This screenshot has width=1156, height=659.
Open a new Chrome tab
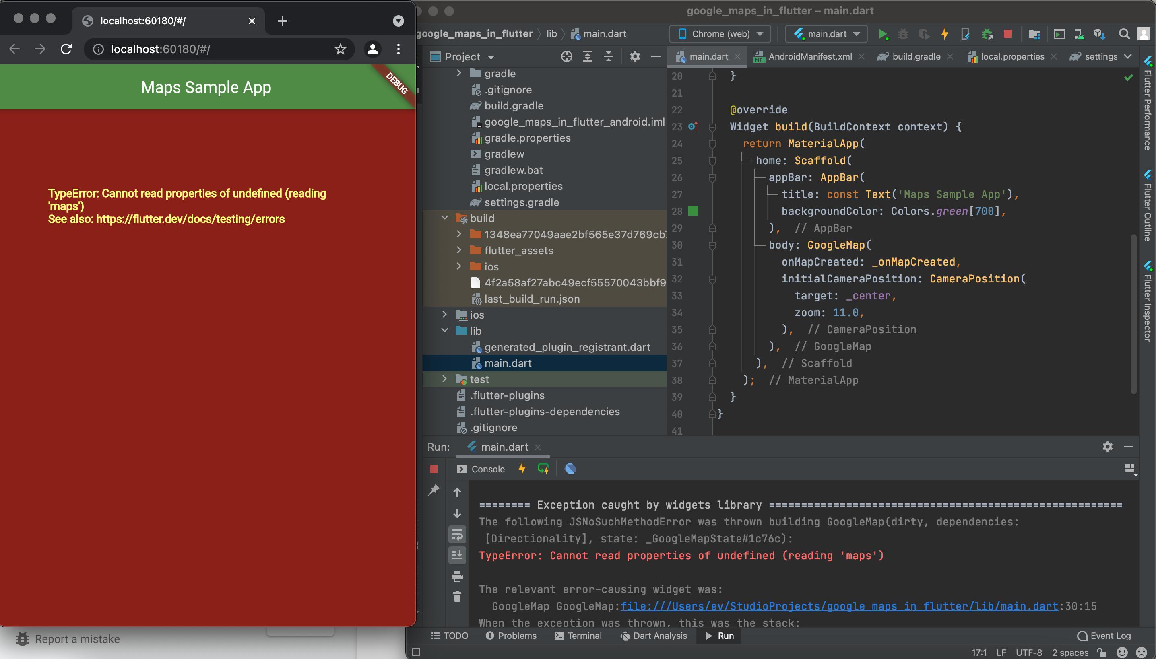point(282,21)
